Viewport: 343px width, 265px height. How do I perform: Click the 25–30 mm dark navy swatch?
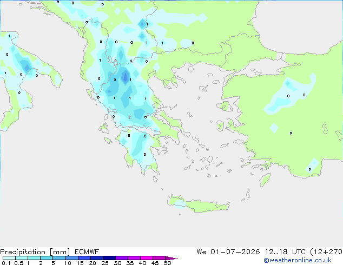click(x=109, y=258)
